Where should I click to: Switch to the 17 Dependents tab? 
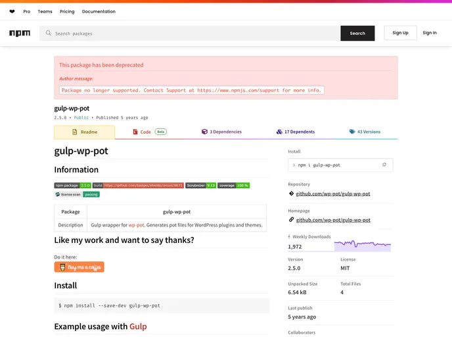(295, 132)
